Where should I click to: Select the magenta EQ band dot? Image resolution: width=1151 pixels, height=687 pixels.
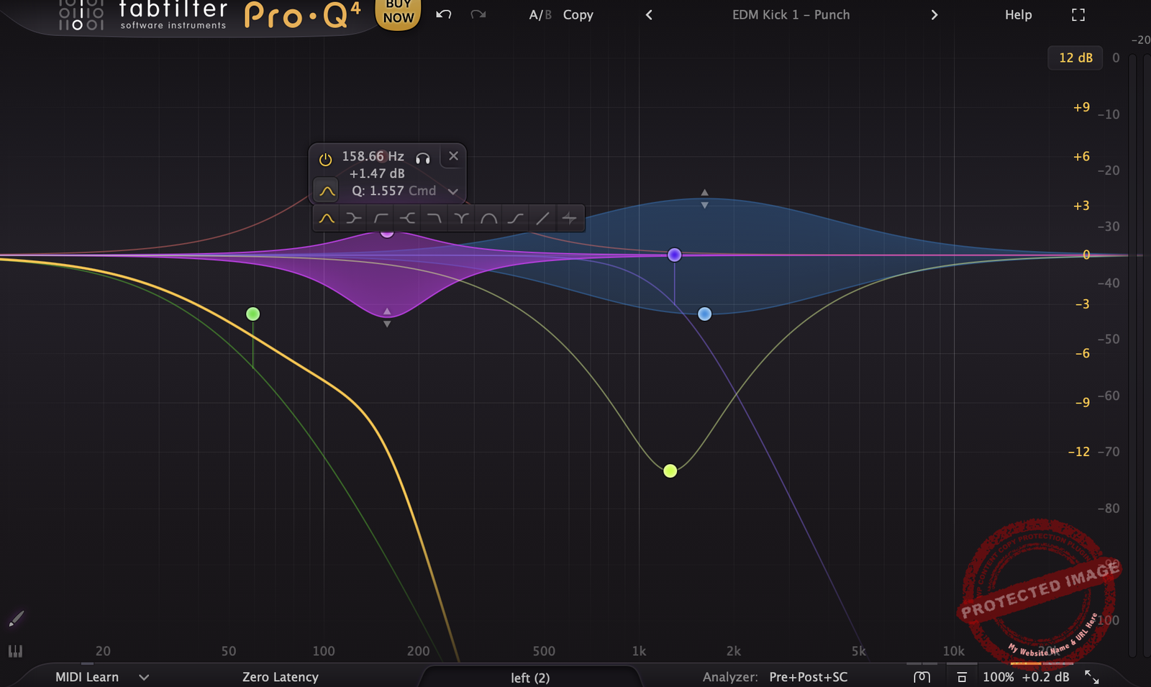tap(387, 233)
